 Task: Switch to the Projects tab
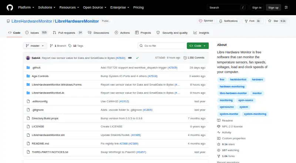pos(143,33)
